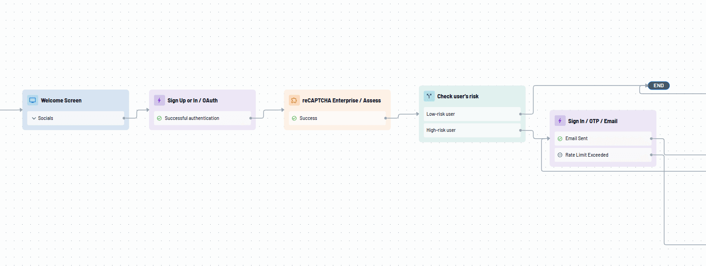The image size is (706, 266).
Task: Click the Successful authentication checkmark icon
Action: tap(159, 118)
